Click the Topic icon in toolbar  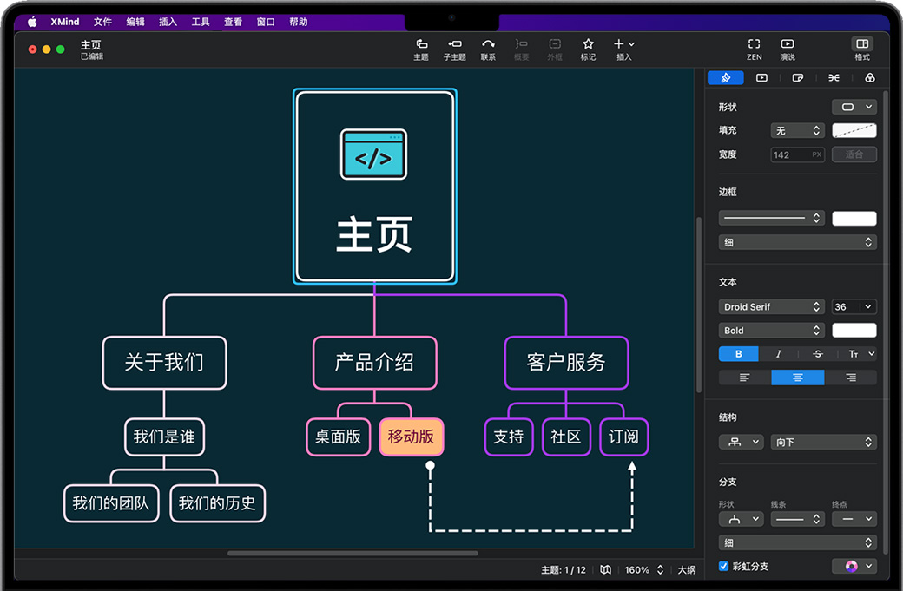(421, 49)
